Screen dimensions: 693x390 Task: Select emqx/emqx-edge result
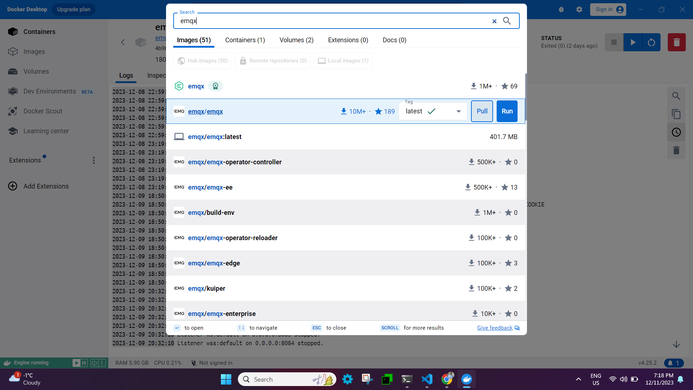[x=345, y=263]
